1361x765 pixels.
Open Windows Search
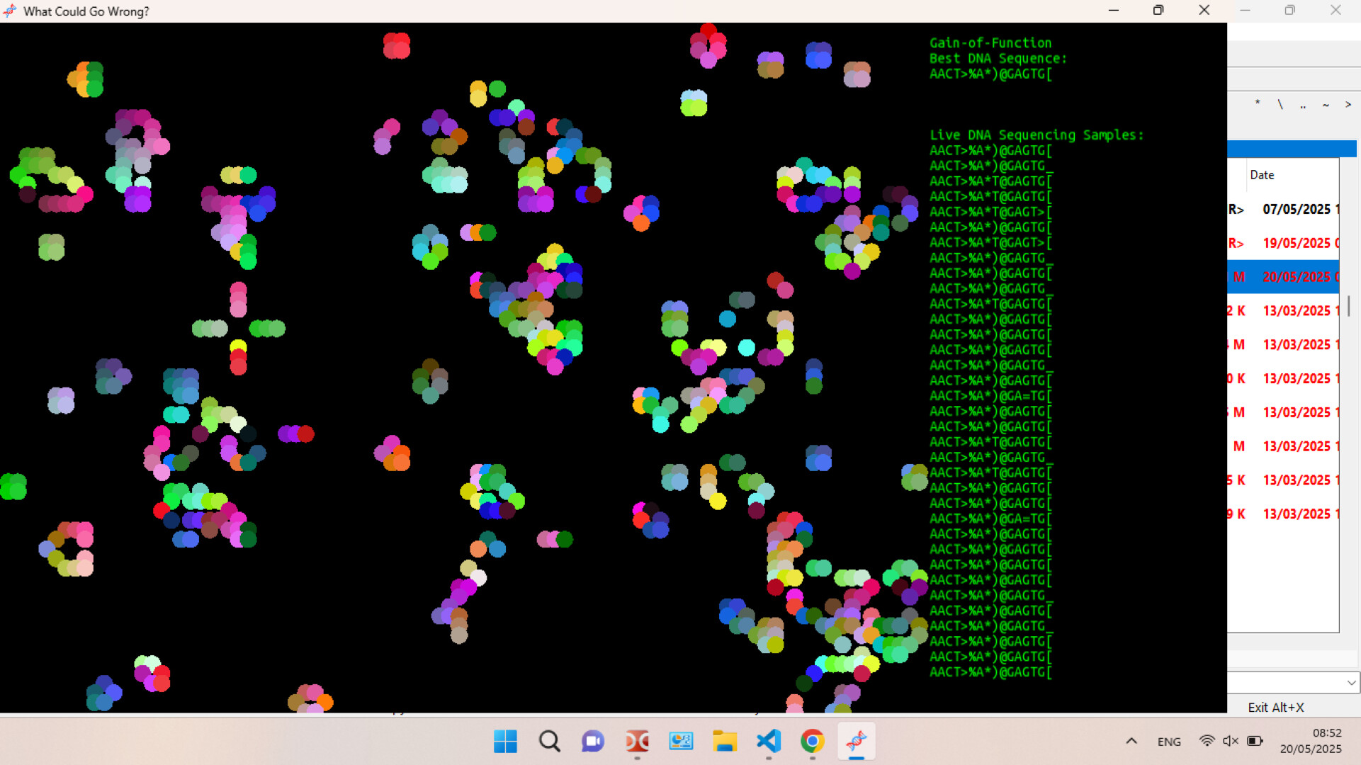coord(549,742)
